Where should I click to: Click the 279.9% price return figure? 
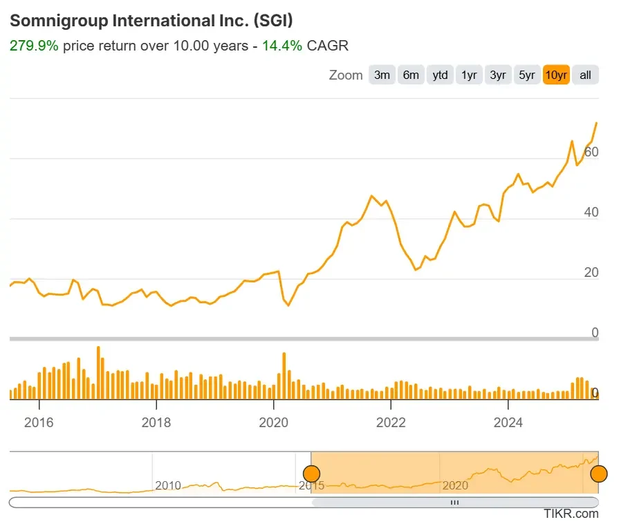tap(34, 46)
